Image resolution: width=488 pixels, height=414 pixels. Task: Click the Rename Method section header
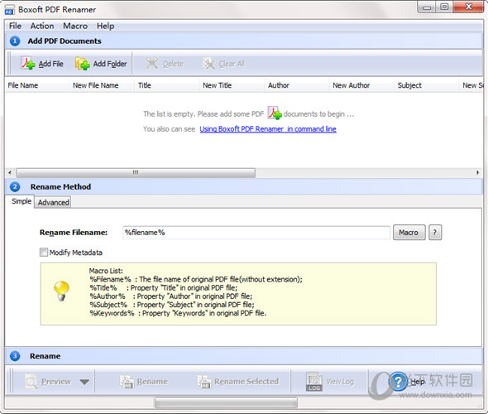click(x=244, y=186)
